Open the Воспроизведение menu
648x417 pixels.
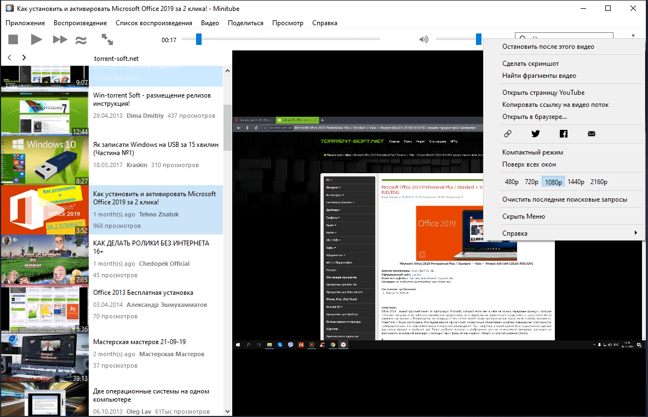tap(80, 23)
